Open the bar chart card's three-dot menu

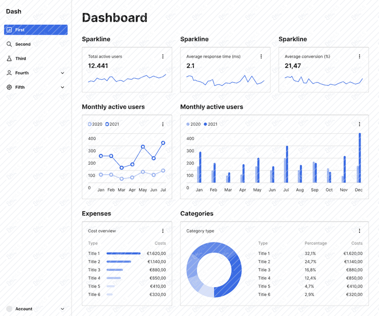(360, 124)
